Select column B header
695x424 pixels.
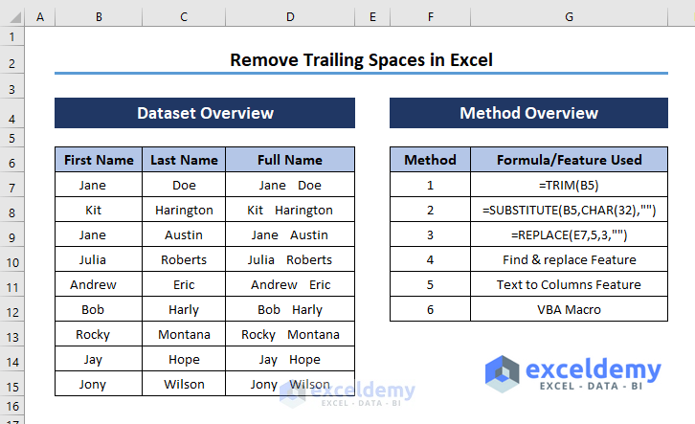pos(99,17)
